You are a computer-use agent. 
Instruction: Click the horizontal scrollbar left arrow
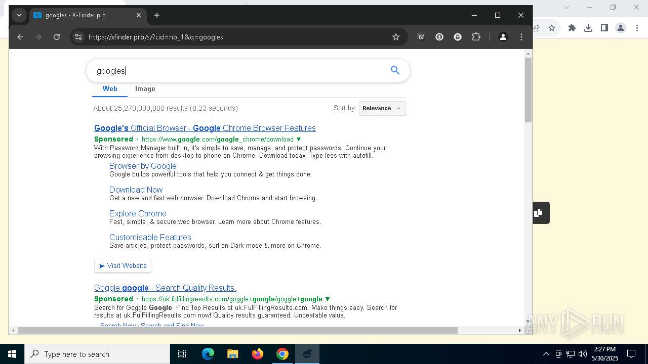point(13,330)
